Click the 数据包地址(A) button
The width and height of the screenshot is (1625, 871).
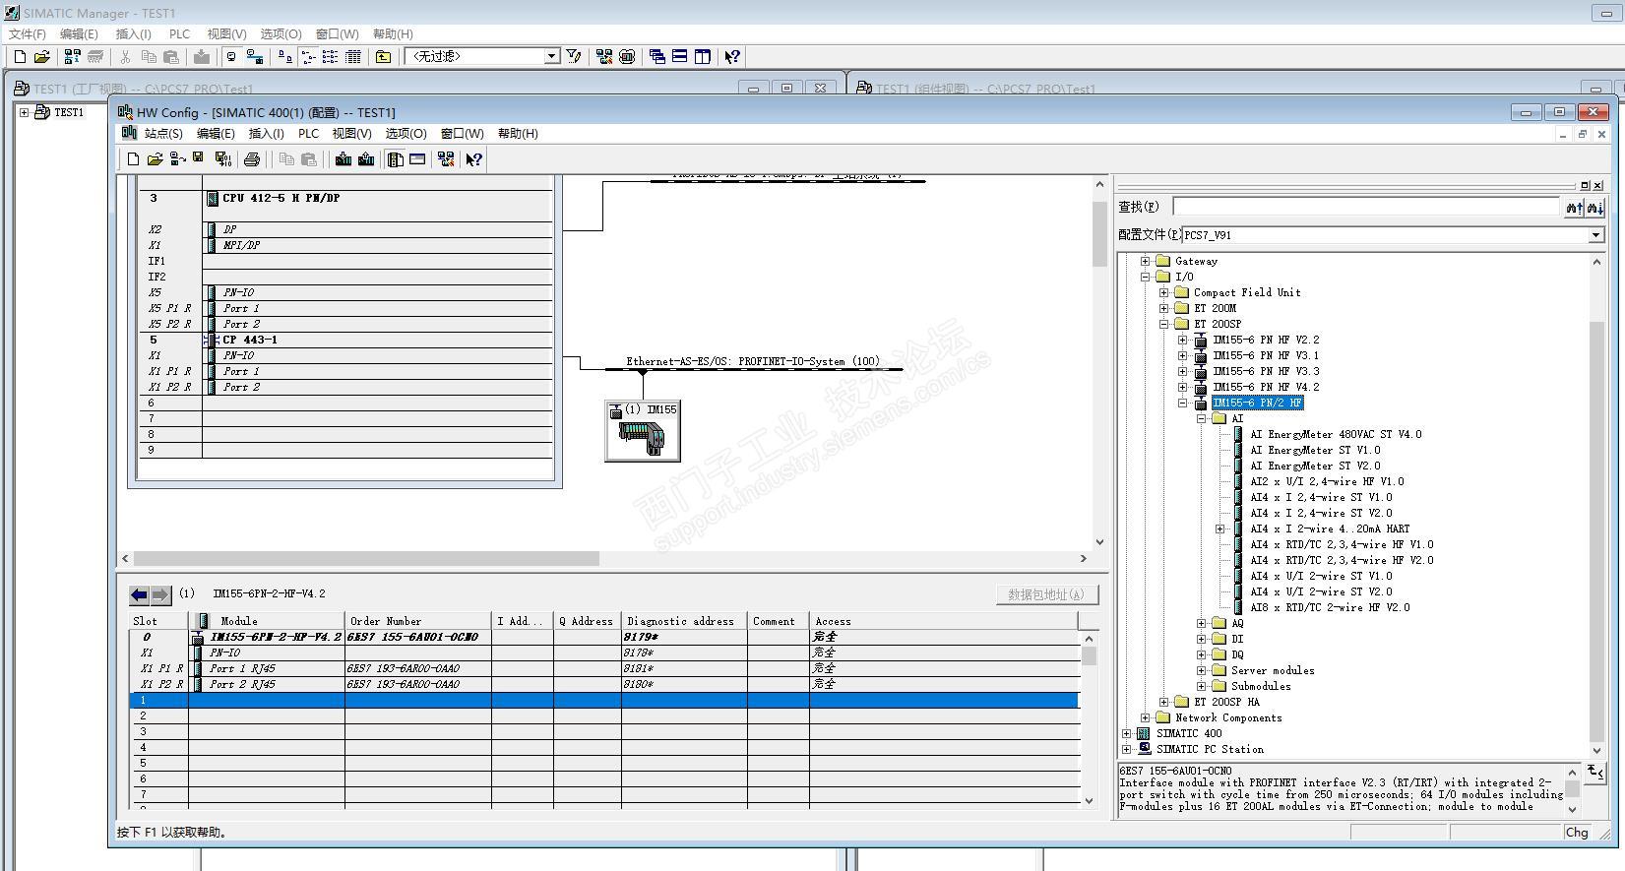1045,594
